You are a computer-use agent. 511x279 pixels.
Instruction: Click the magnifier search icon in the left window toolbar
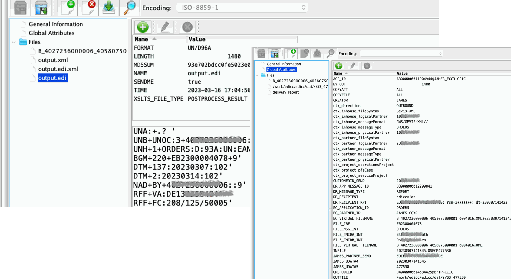pyautogui.click(x=130, y=7)
